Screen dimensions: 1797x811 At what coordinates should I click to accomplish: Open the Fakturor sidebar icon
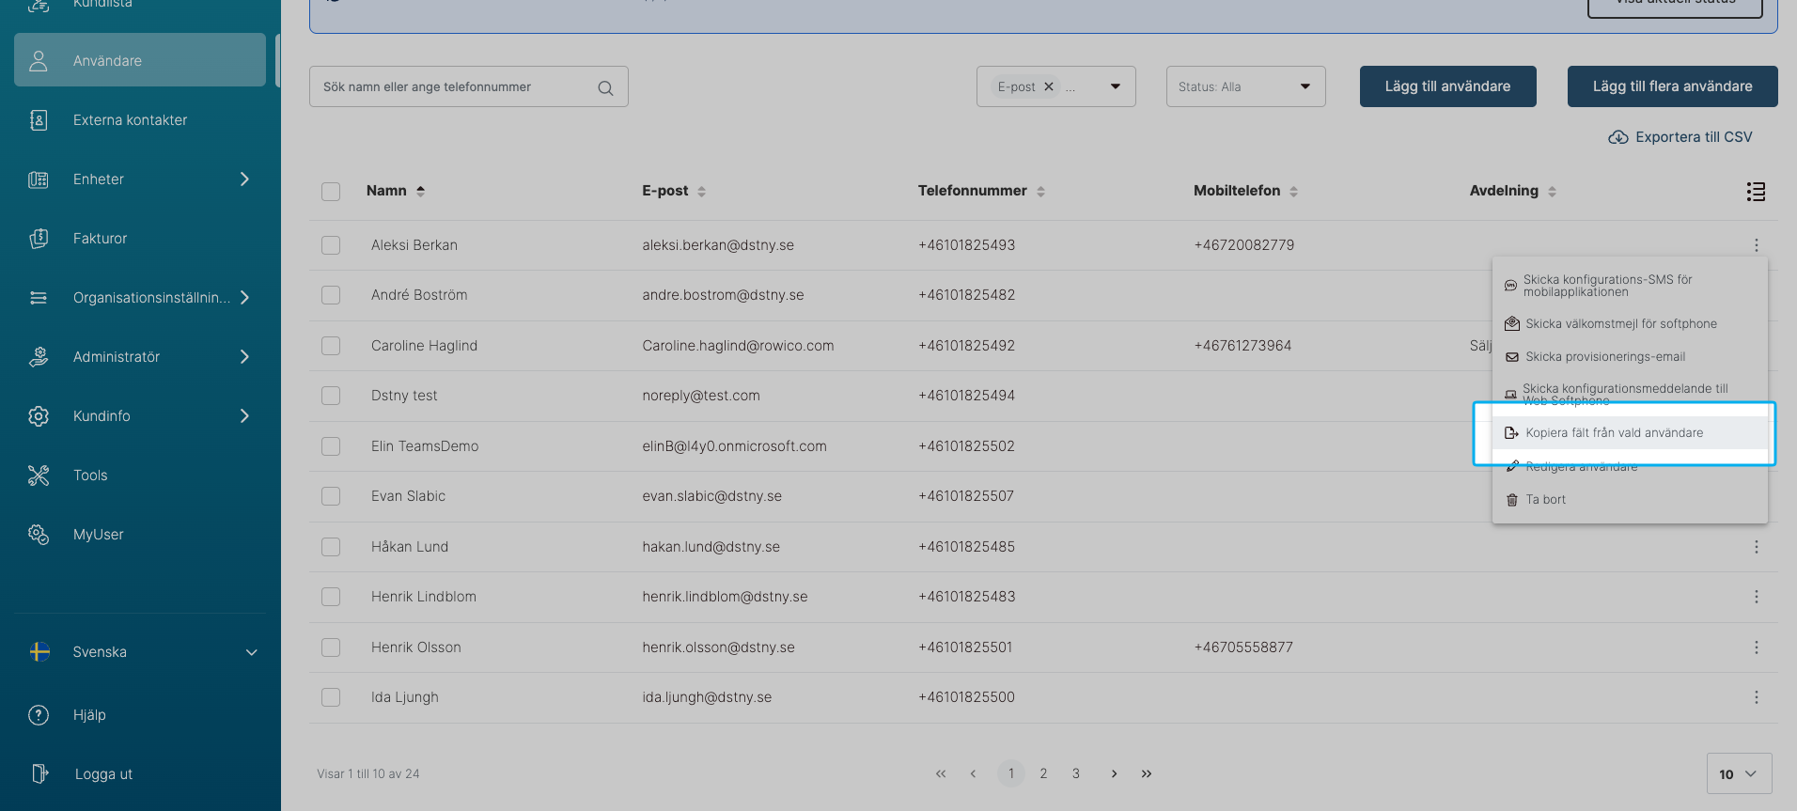[x=39, y=239]
